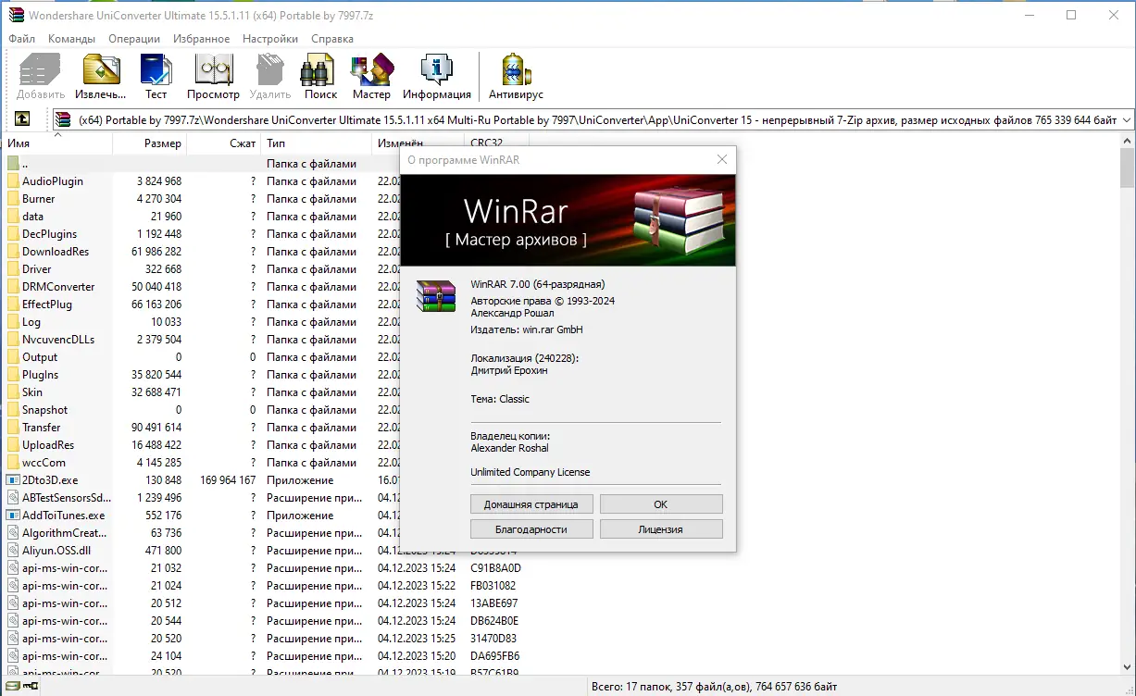Click the size value 61 986 282
This screenshot has width=1136, height=696.
coord(157,252)
